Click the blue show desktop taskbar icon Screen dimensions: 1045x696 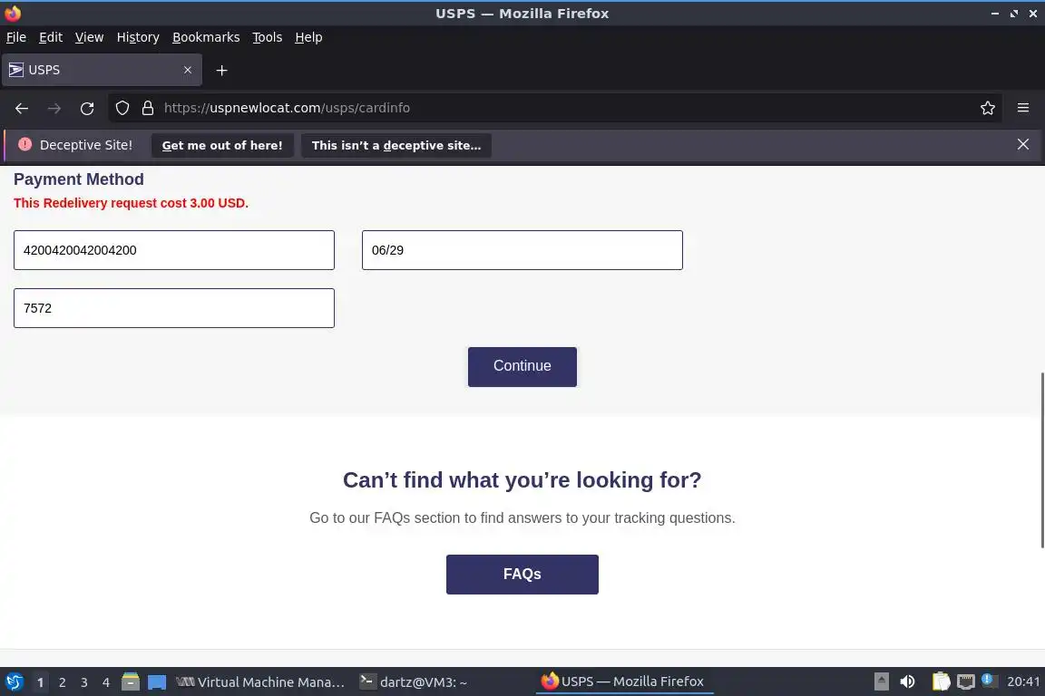[x=157, y=682]
